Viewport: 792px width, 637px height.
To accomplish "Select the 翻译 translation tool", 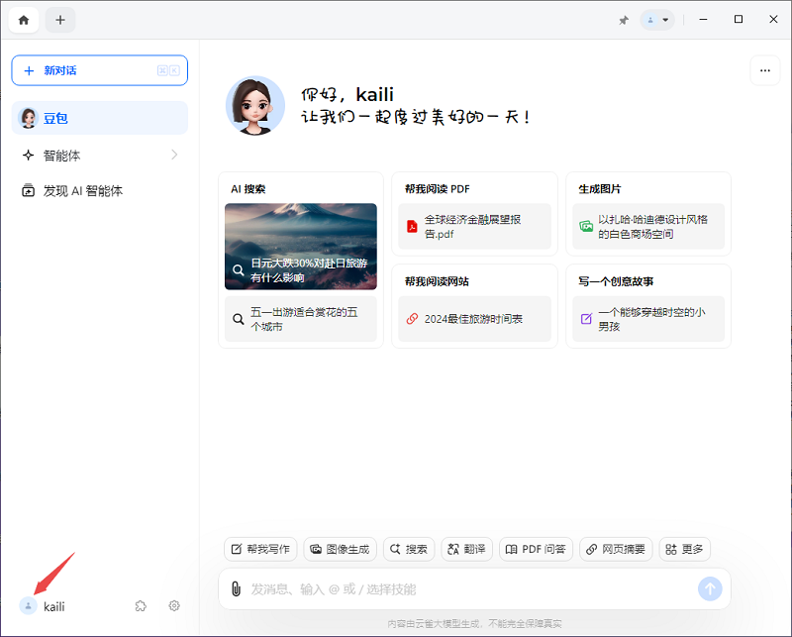I will [x=465, y=549].
